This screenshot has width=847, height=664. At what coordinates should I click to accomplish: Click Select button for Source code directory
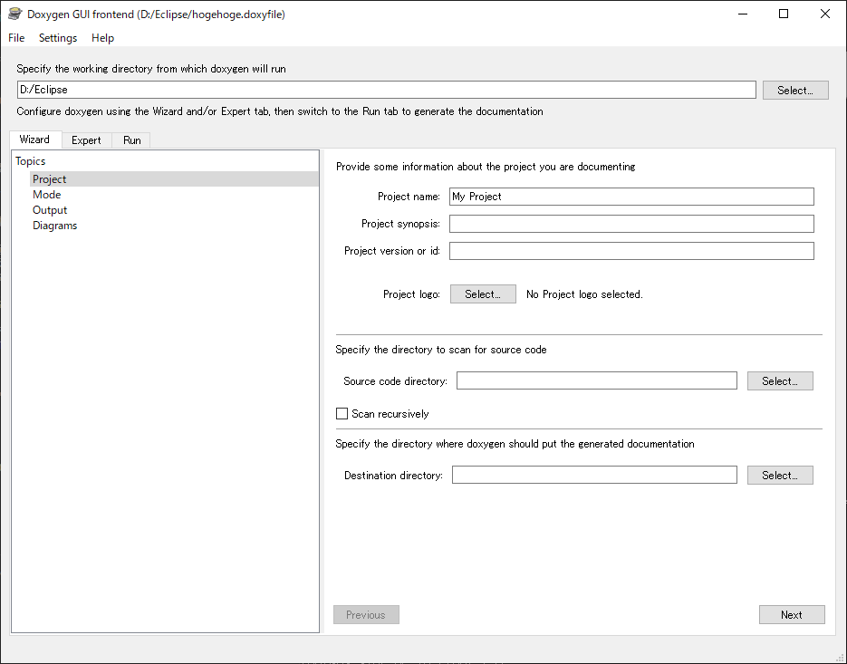click(780, 380)
